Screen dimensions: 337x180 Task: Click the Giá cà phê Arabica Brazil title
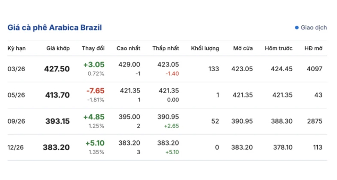pyautogui.click(x=55, y=28)
